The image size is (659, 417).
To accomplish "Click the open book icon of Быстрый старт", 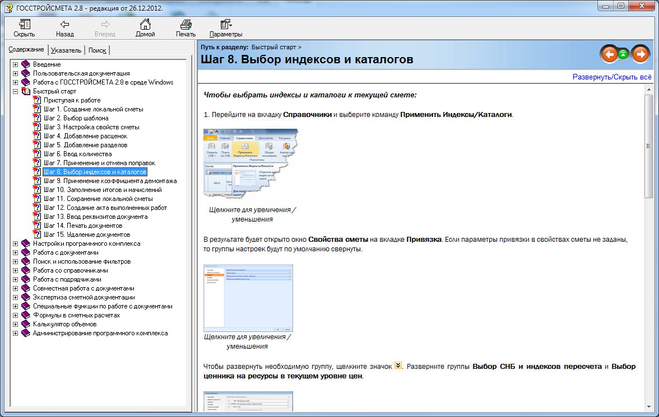I will pos(26,91).
